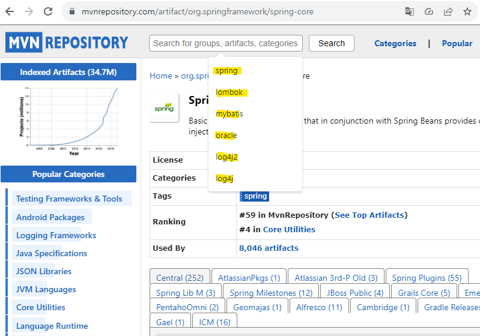Select 'mybatis' suggestion from dropdown

tap(229, 114)
